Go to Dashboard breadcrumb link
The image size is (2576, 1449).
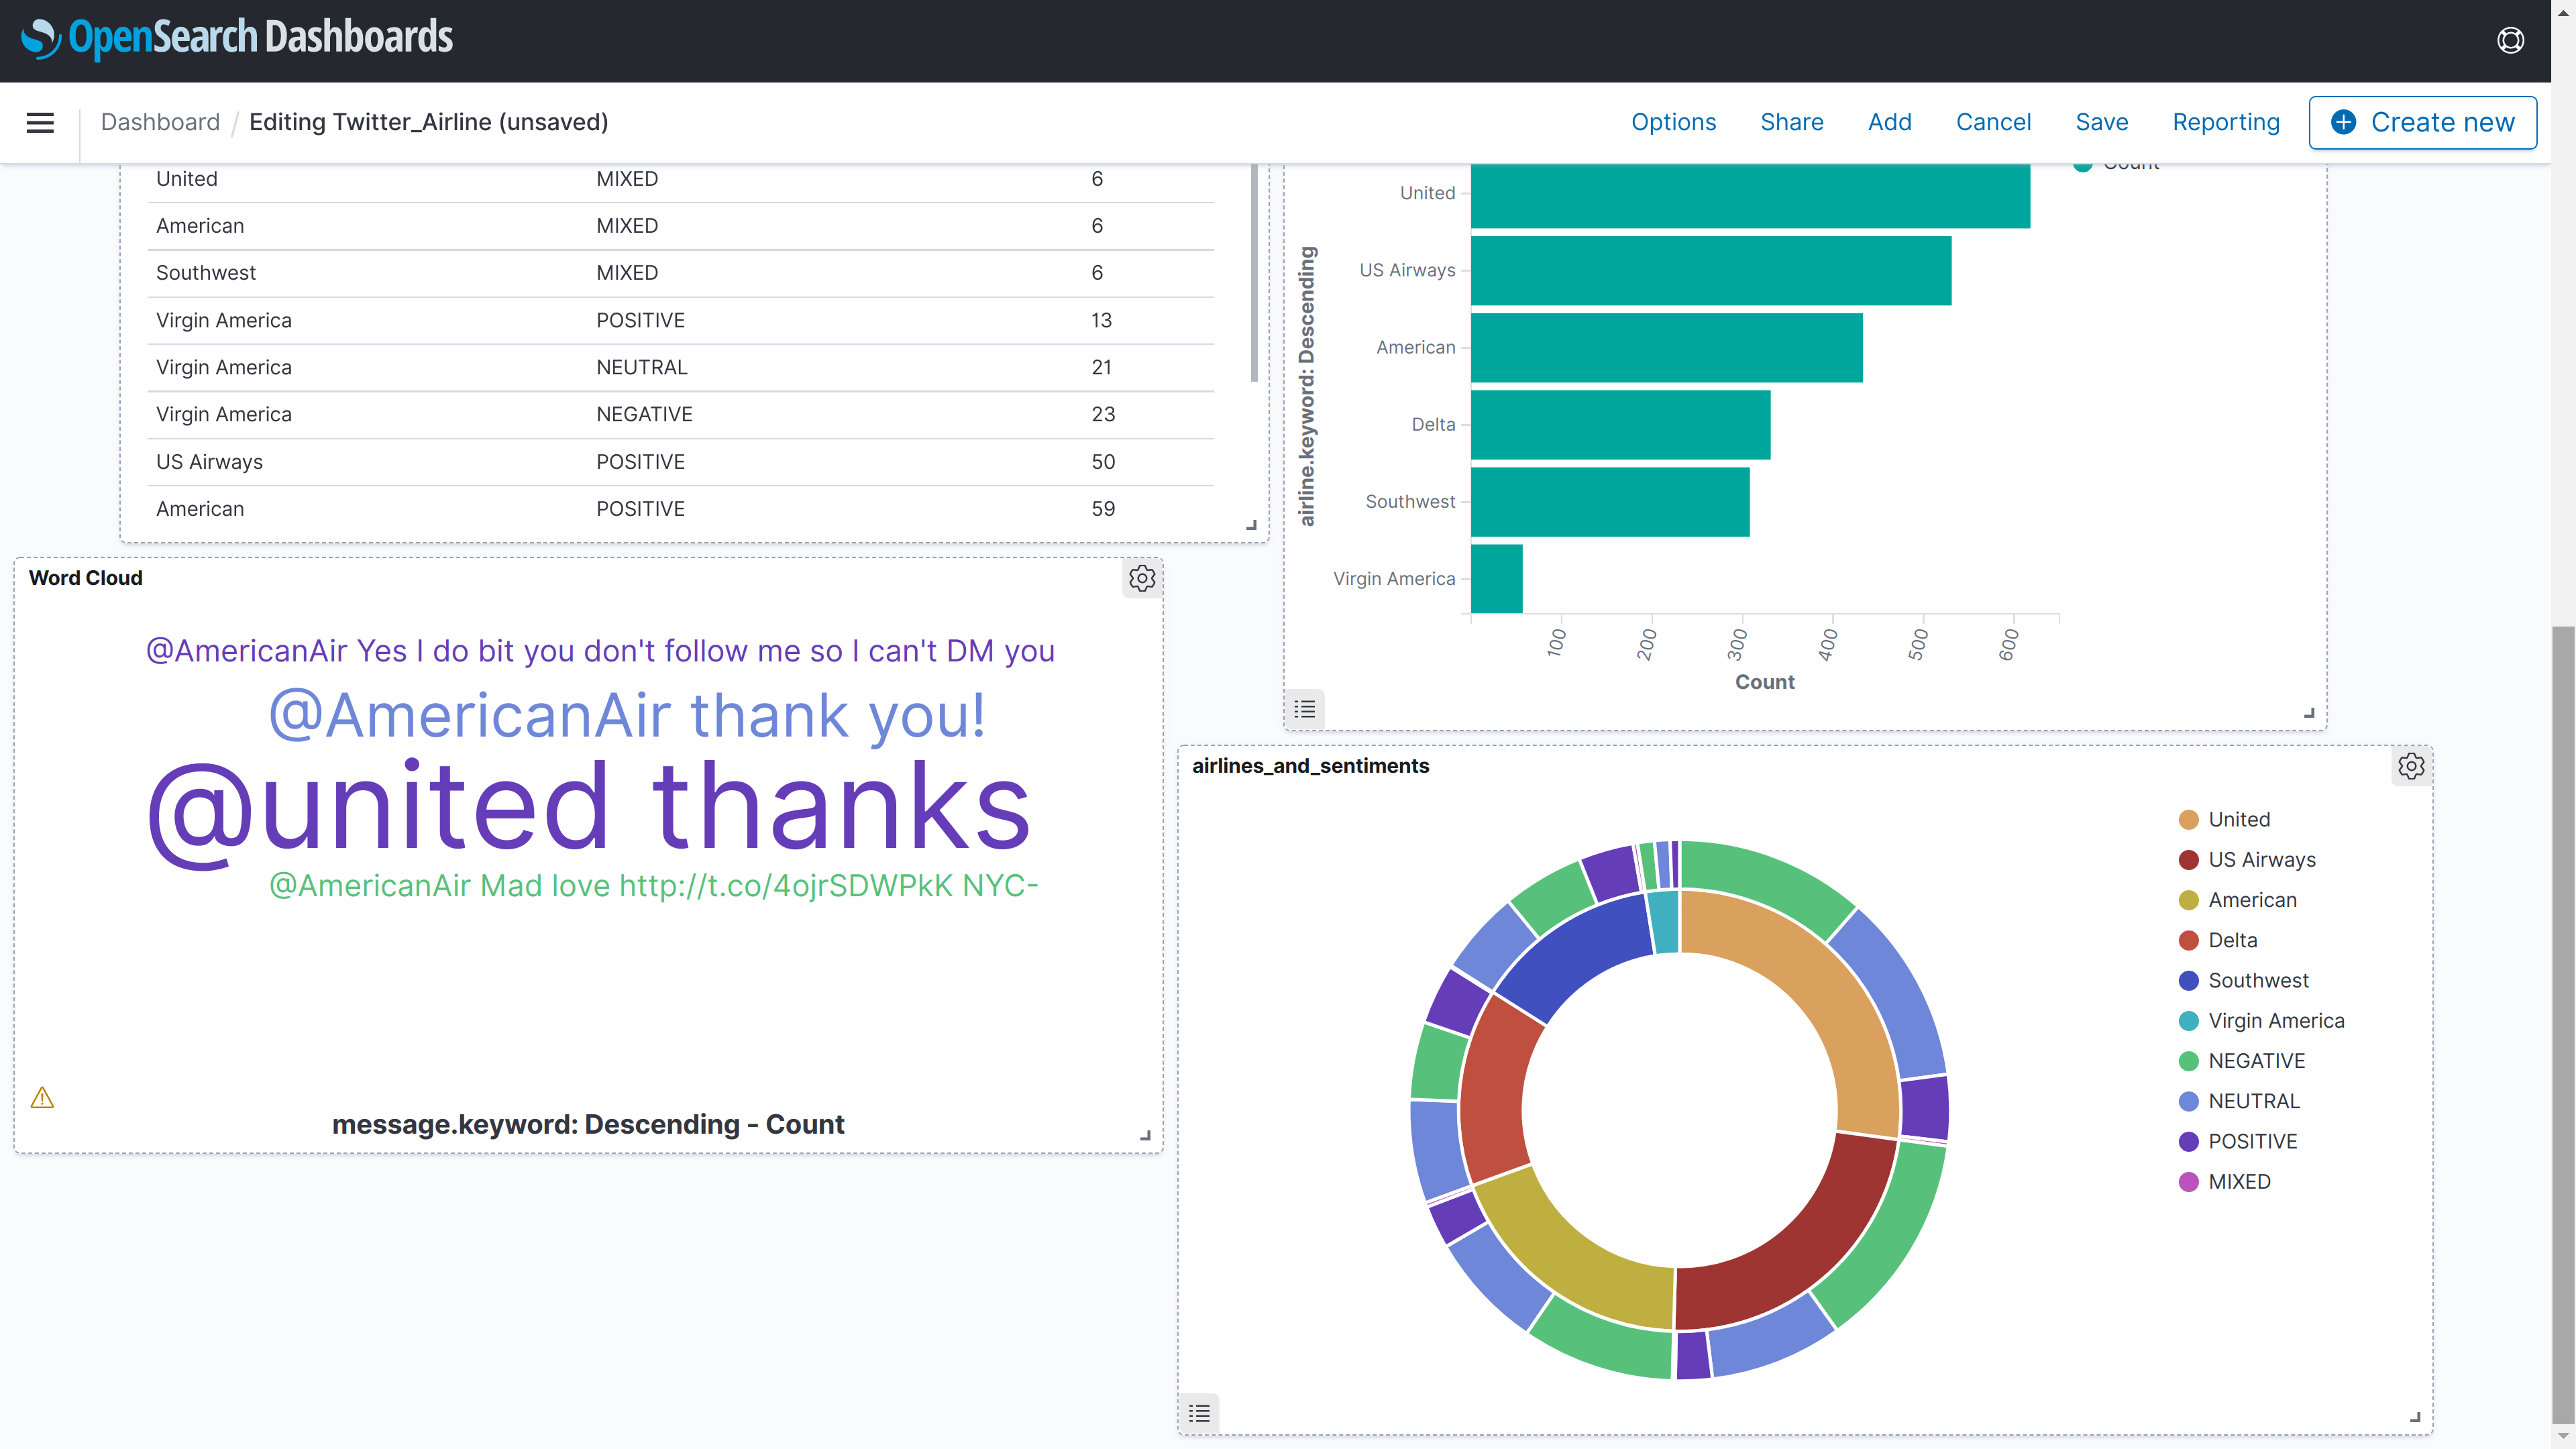[160, 122]
